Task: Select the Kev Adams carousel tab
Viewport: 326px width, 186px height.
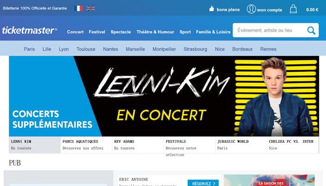Action: (138, 145)
